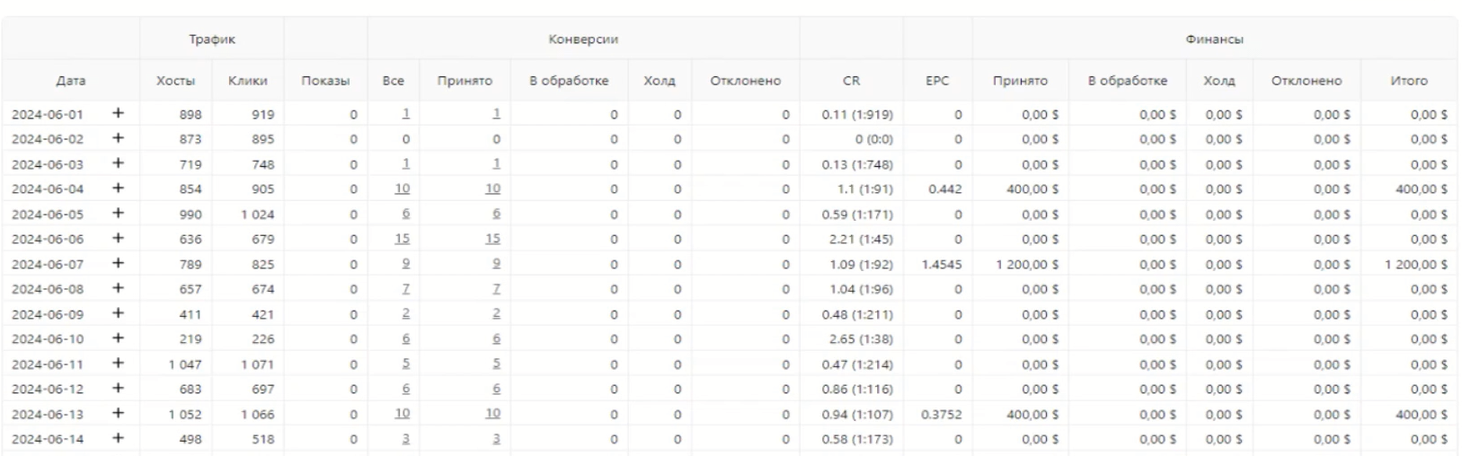Click the plus next to 2024-06-09
This screenshot has height=456, width=1462.
pyautogui.click(x=118, y=314)
